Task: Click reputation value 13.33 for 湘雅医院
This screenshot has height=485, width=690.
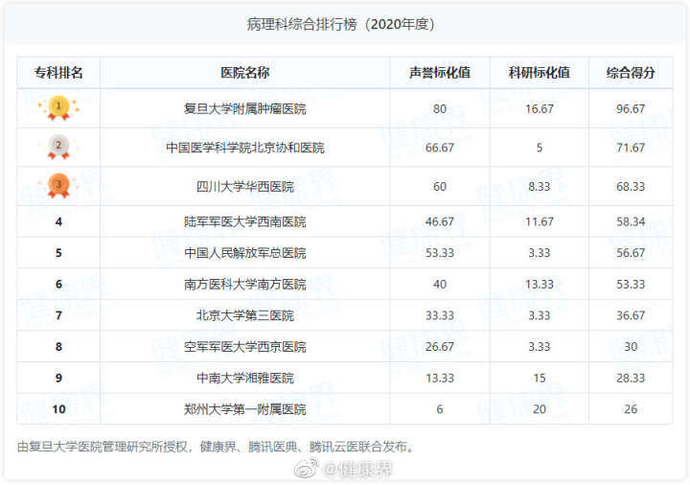Action: [x=440, y=378]
